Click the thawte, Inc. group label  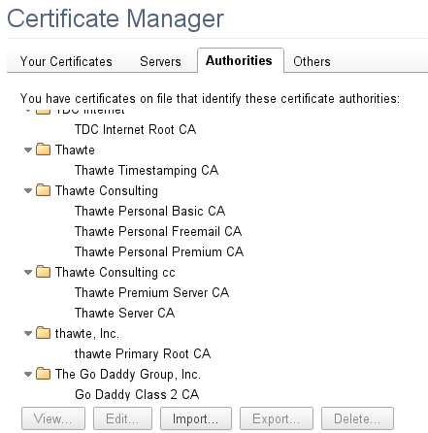click(x=87, y=333)
